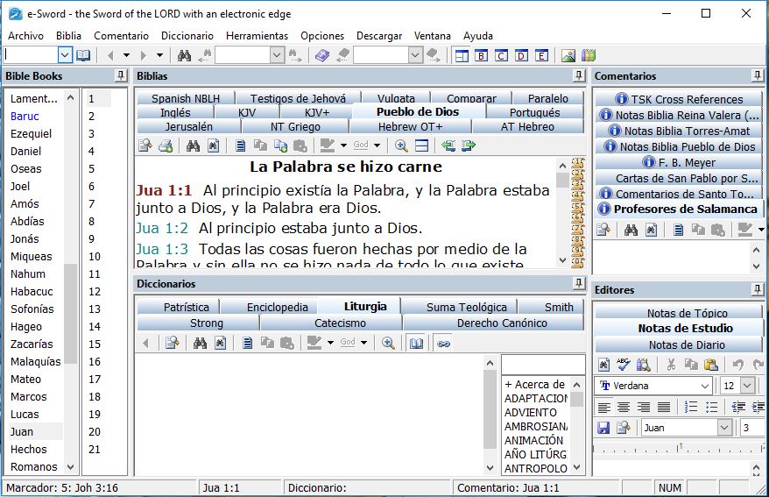Screen dimensions: 769x497
Task: Click the Bible Books list scrollbar thumb
Action: point(71,313)
